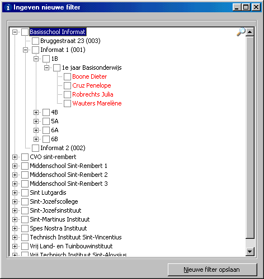Select Informat 2 (002) tree item
Image resolution: width=264 pixels, height=279 pixels.
coord(63,148)
